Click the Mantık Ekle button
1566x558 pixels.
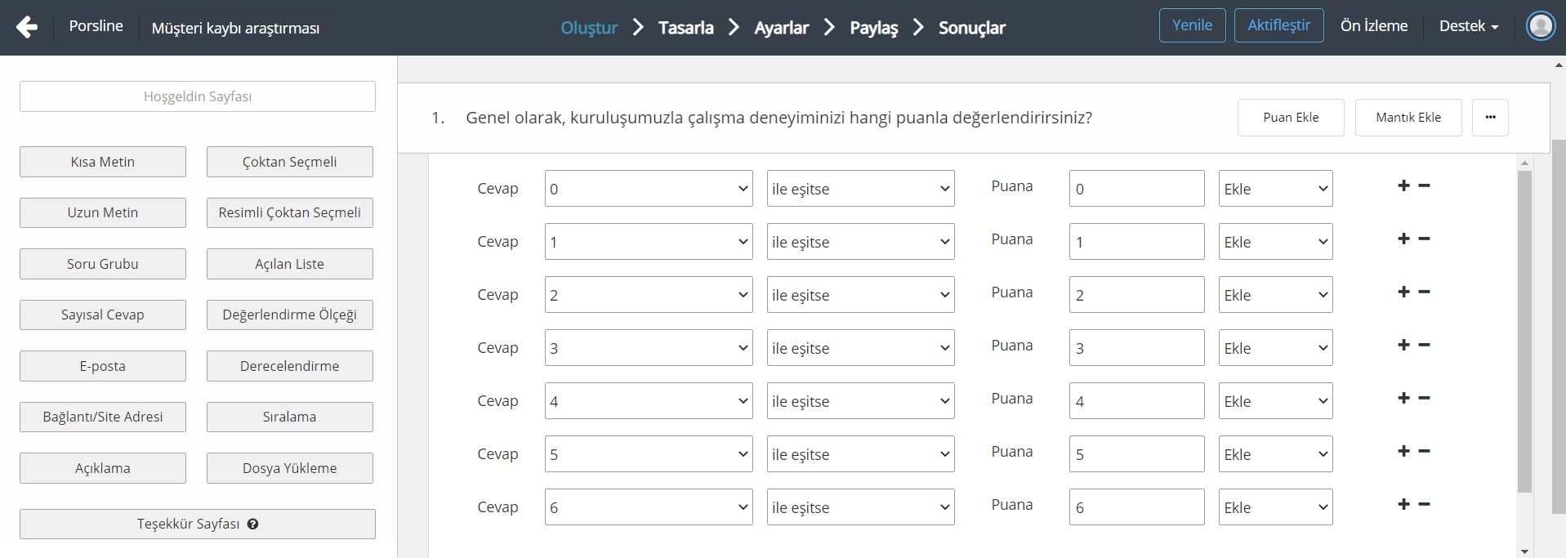[1408, 118]
